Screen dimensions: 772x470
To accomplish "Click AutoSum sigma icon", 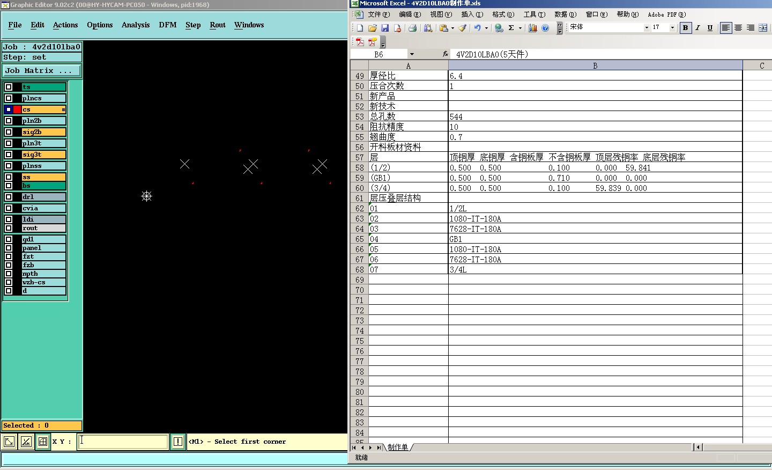I will [511, 28].
